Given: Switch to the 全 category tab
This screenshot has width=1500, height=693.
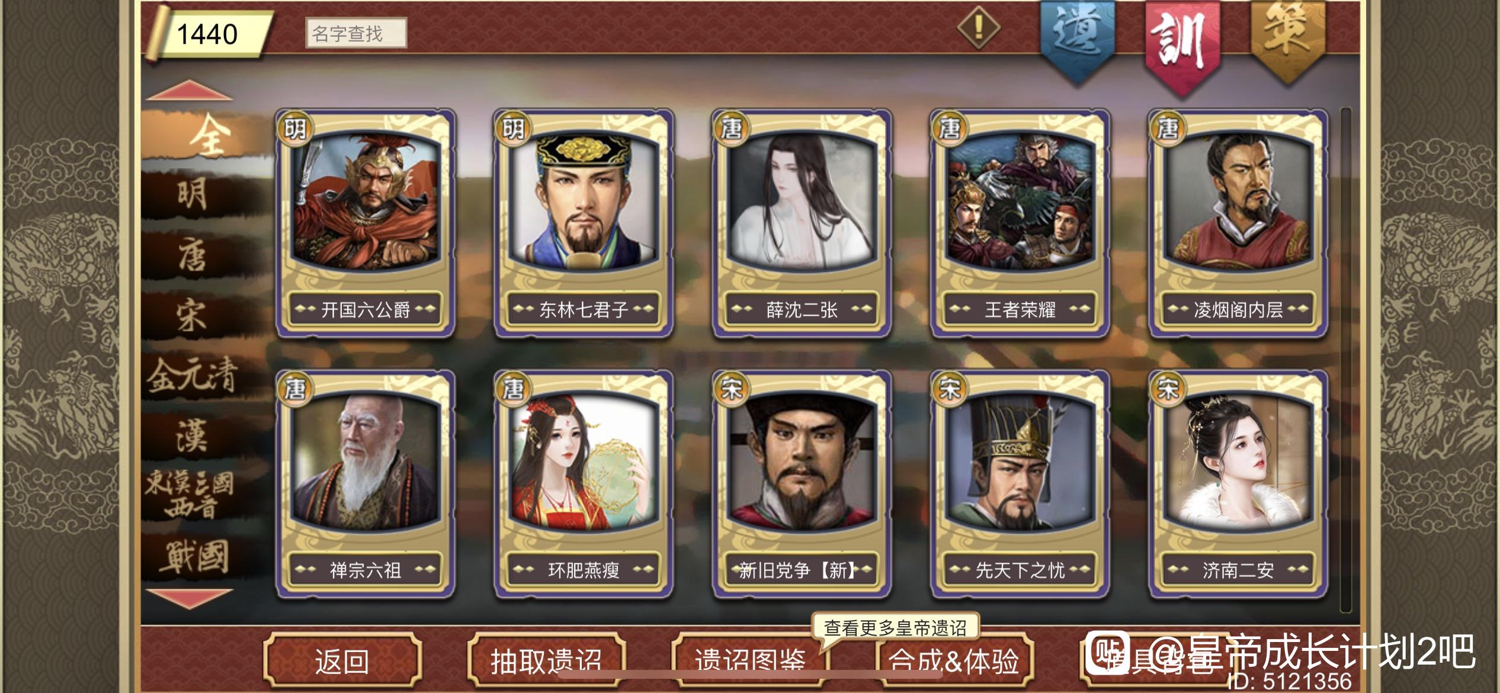Looking at the screenshot, I should click(x=207, y=135).
